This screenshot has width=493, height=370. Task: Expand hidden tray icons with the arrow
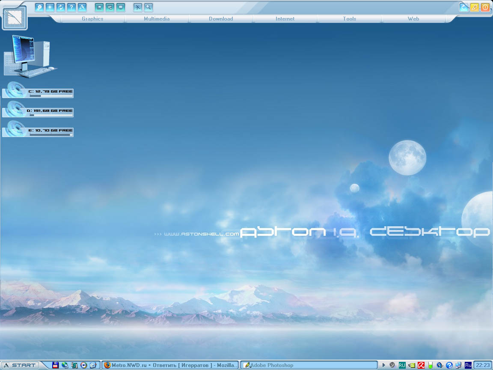pos(384,365)
